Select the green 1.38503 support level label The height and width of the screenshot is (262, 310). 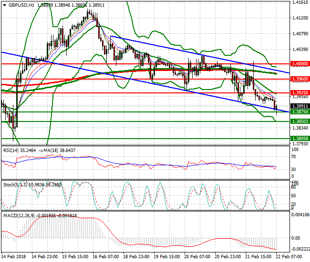pyautogui.click(x=300, y=121)
